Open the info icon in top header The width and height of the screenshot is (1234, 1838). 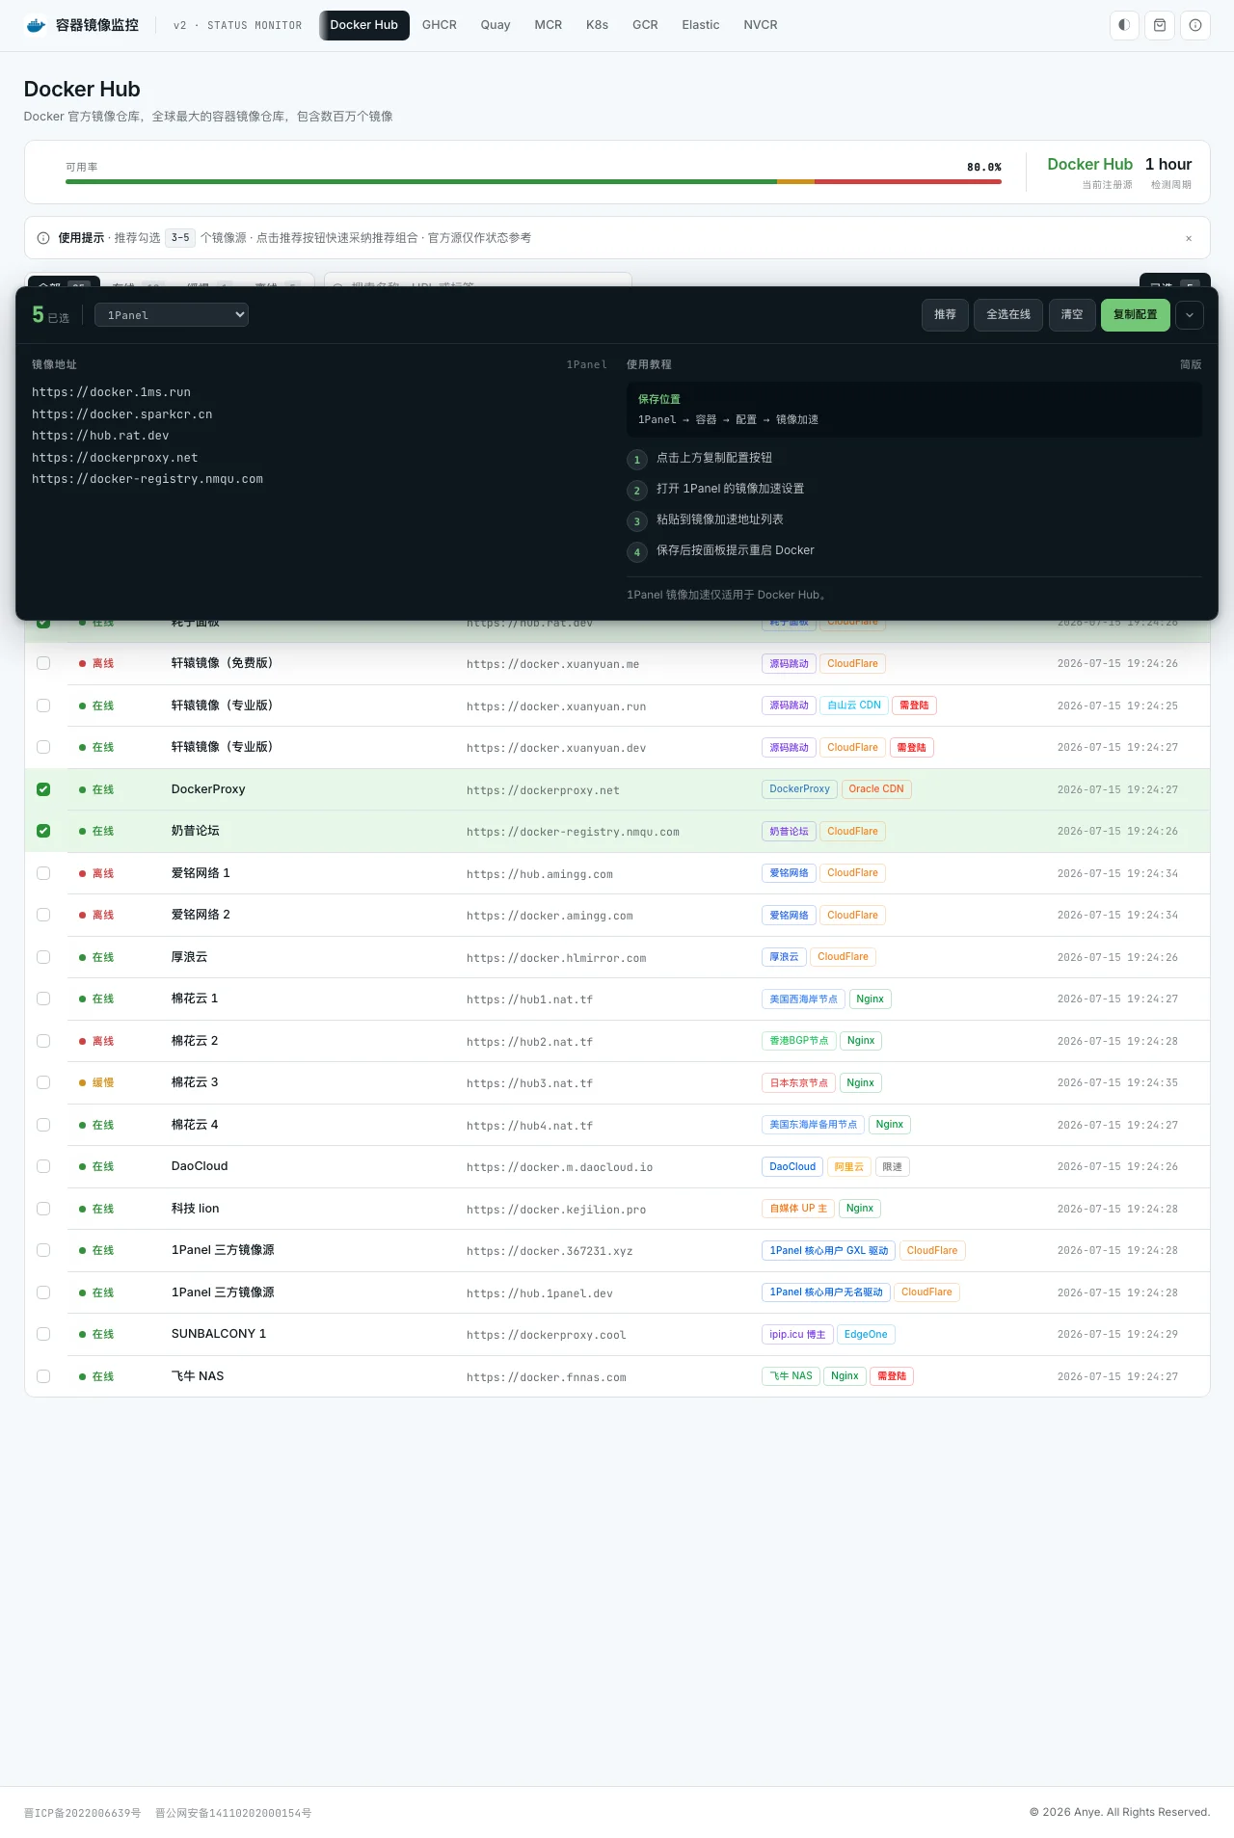click(1195, 25)
